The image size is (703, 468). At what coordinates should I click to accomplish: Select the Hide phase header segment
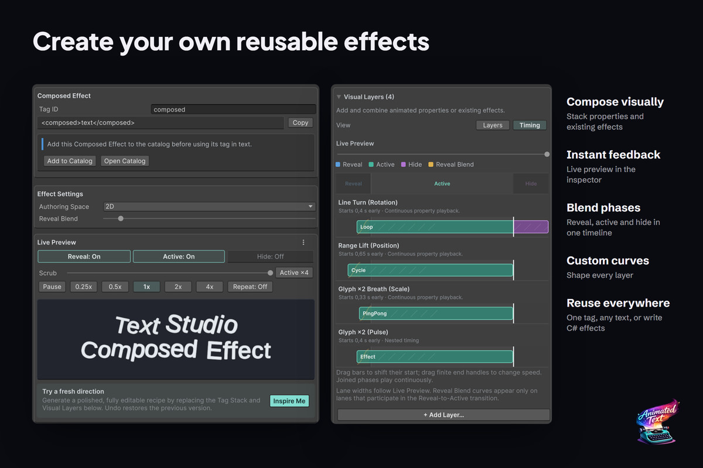[531, 184]
